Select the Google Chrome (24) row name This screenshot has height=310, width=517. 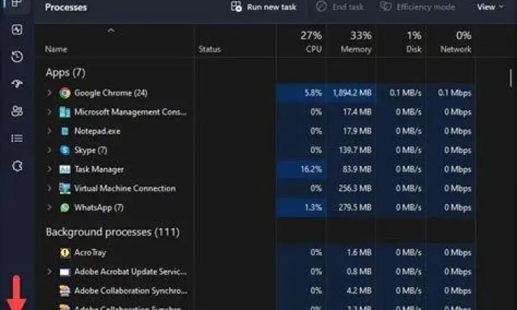click(111, 93)
